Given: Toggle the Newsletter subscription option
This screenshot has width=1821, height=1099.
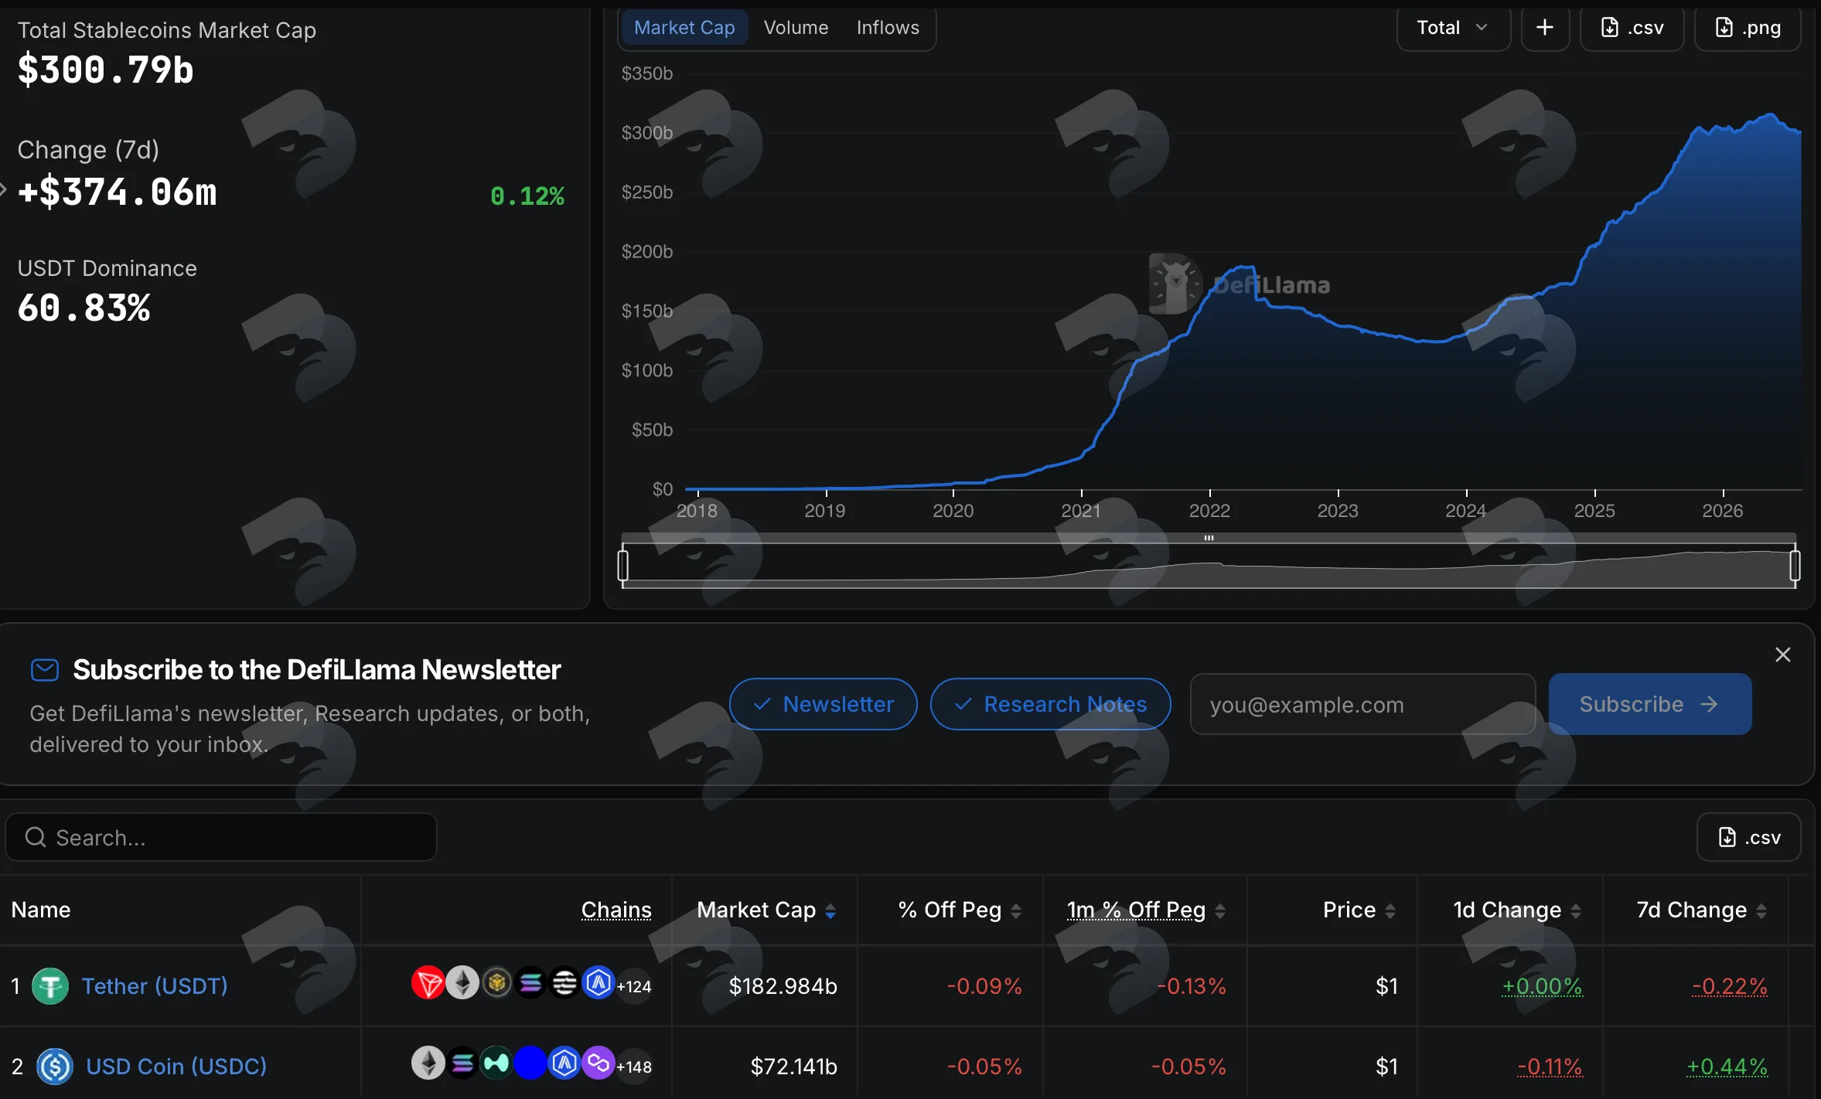Looking at the screenshot, I should (x=824, y=704).
